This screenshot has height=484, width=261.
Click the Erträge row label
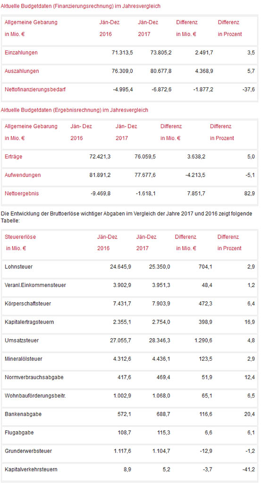[x=14, y=157]
